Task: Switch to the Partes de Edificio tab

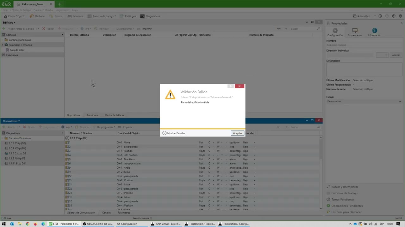Action: [114, 115]
